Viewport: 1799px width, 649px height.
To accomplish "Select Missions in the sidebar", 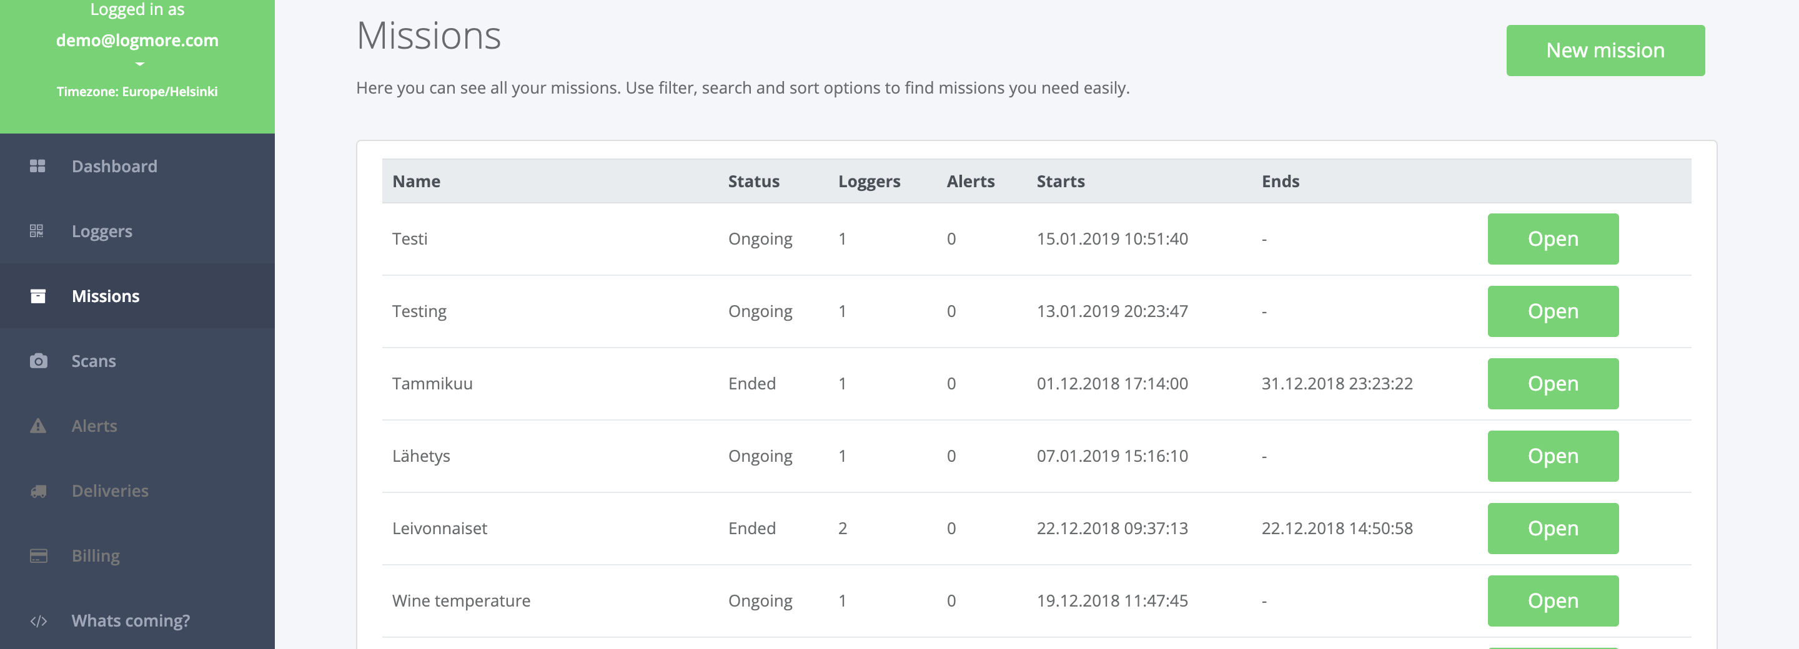I will [137, 296].
